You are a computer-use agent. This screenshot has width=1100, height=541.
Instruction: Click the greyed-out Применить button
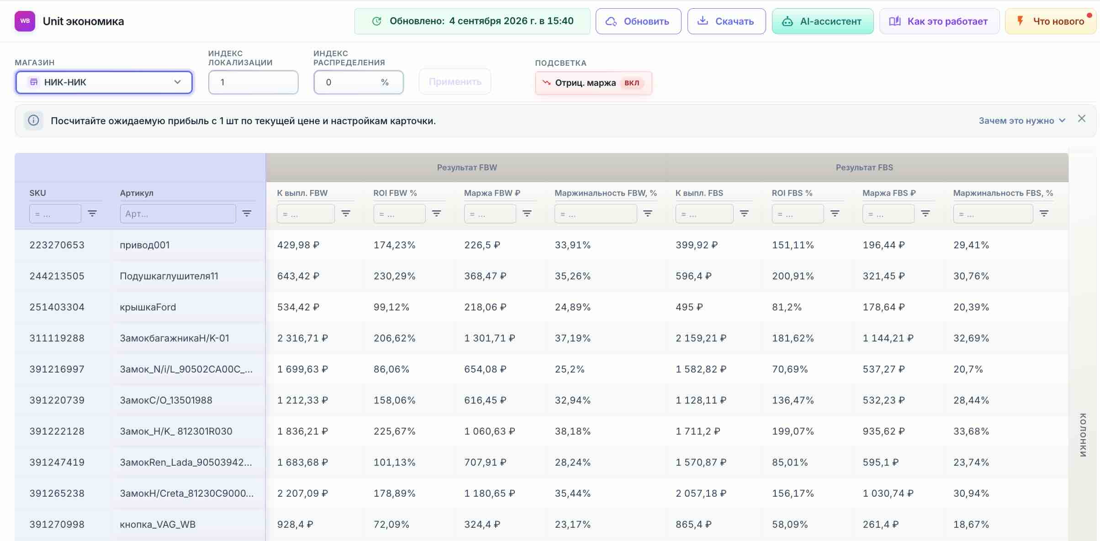pyautogui.click(x=455, y=82)
